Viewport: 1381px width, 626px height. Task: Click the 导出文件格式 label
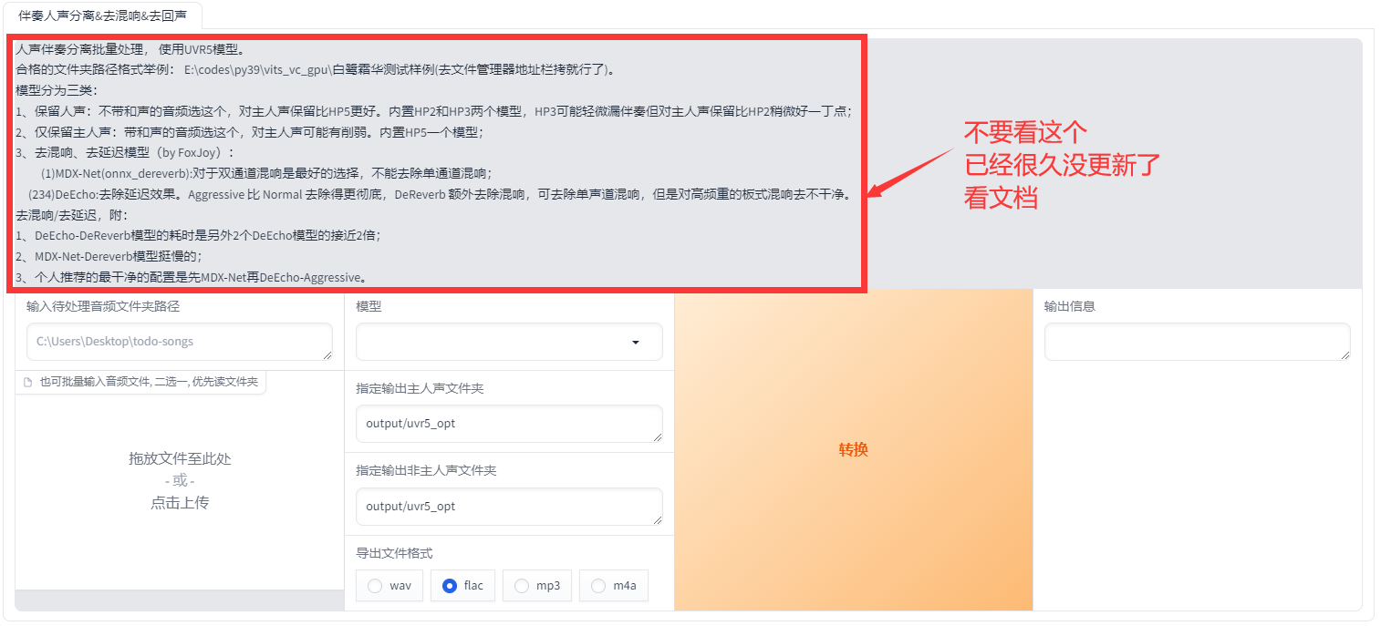tap(394, 553)
